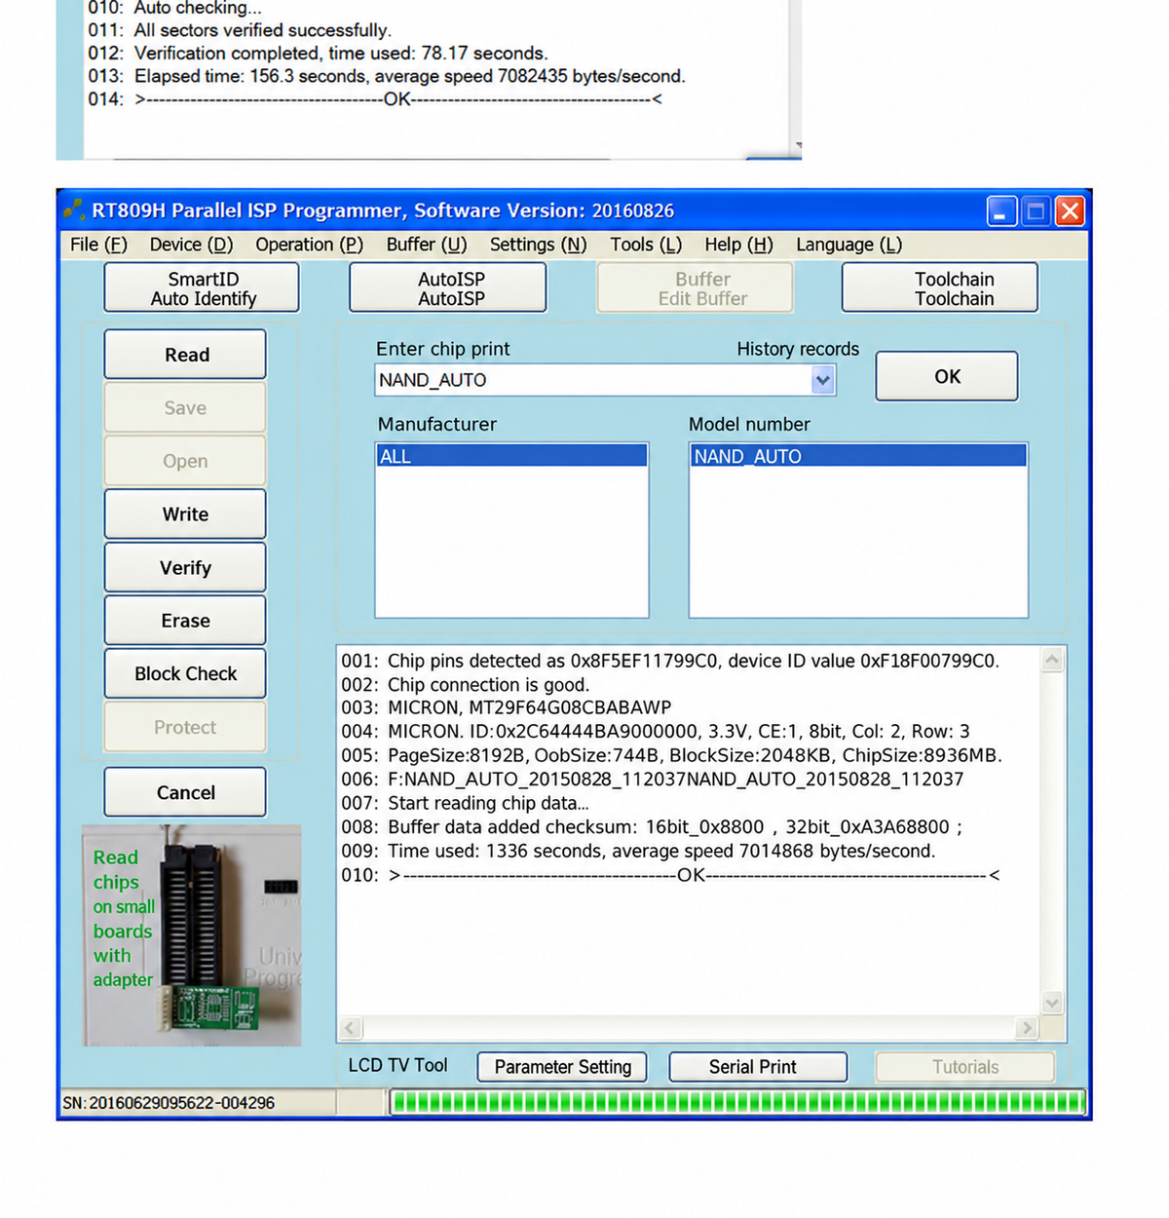
Task: Click the Tutorials button
Action: tap(965, 1067)
